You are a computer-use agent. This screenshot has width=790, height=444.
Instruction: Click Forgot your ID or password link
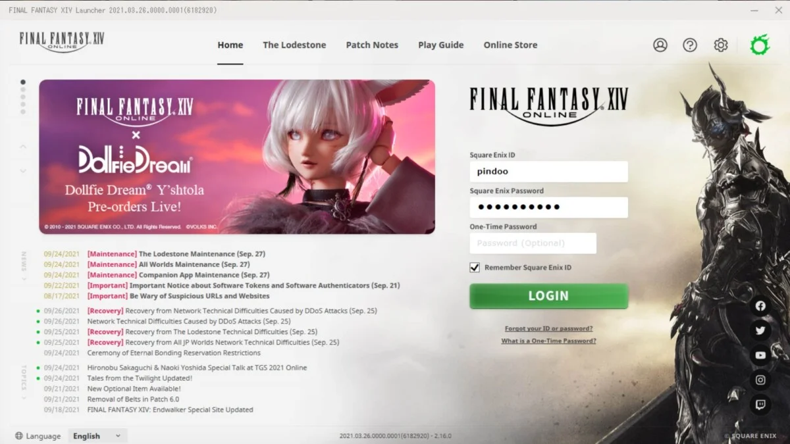point(549,328)
